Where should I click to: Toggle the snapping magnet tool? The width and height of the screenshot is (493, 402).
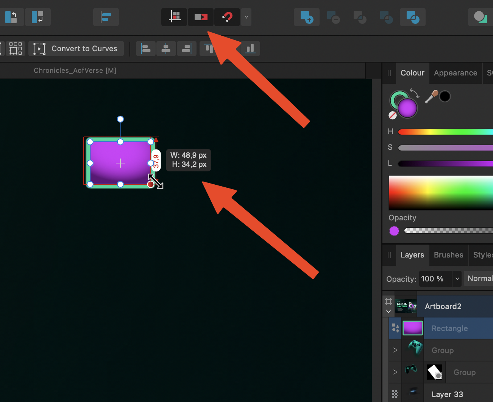[227, 17]
